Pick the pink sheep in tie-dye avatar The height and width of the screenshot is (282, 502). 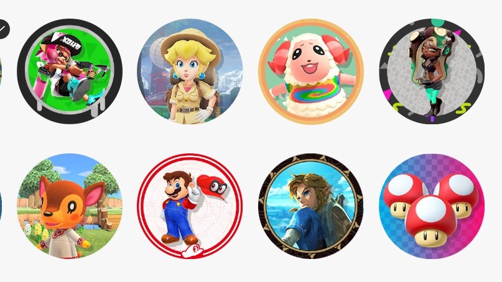[x=311, y=71]
